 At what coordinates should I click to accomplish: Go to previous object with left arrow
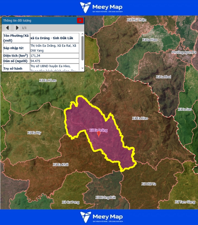click(8, 28)
